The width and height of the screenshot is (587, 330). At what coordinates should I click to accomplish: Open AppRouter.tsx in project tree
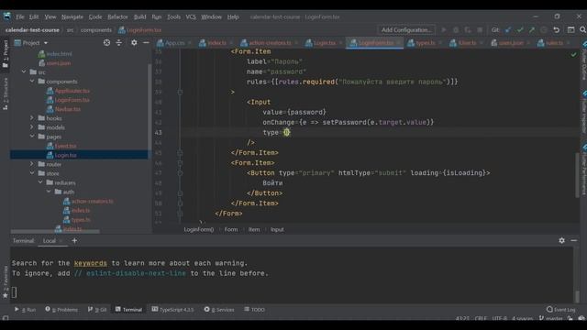click(x=68, y=91)
